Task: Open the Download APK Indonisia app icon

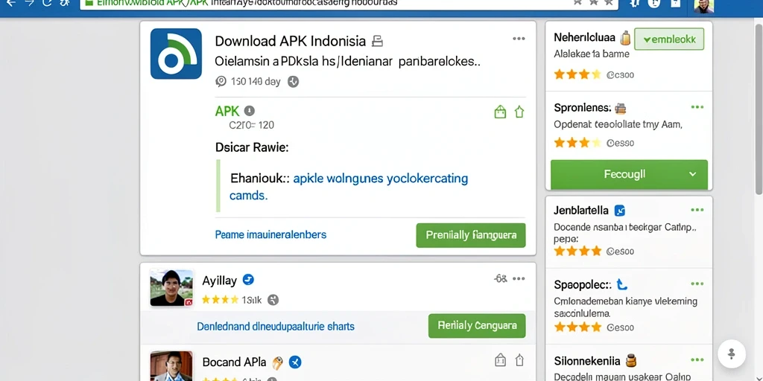Action: click(x=176, y=54)
